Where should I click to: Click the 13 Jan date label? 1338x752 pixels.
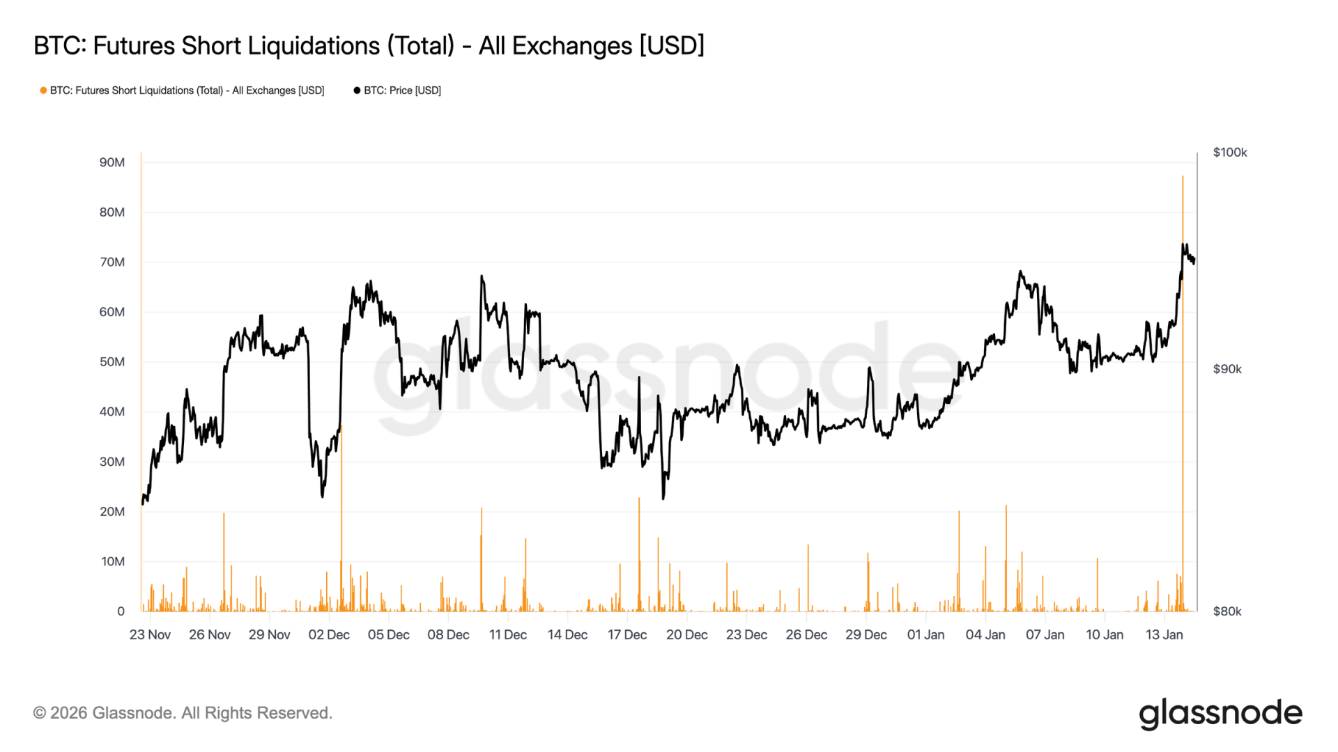click(1164, 635)
